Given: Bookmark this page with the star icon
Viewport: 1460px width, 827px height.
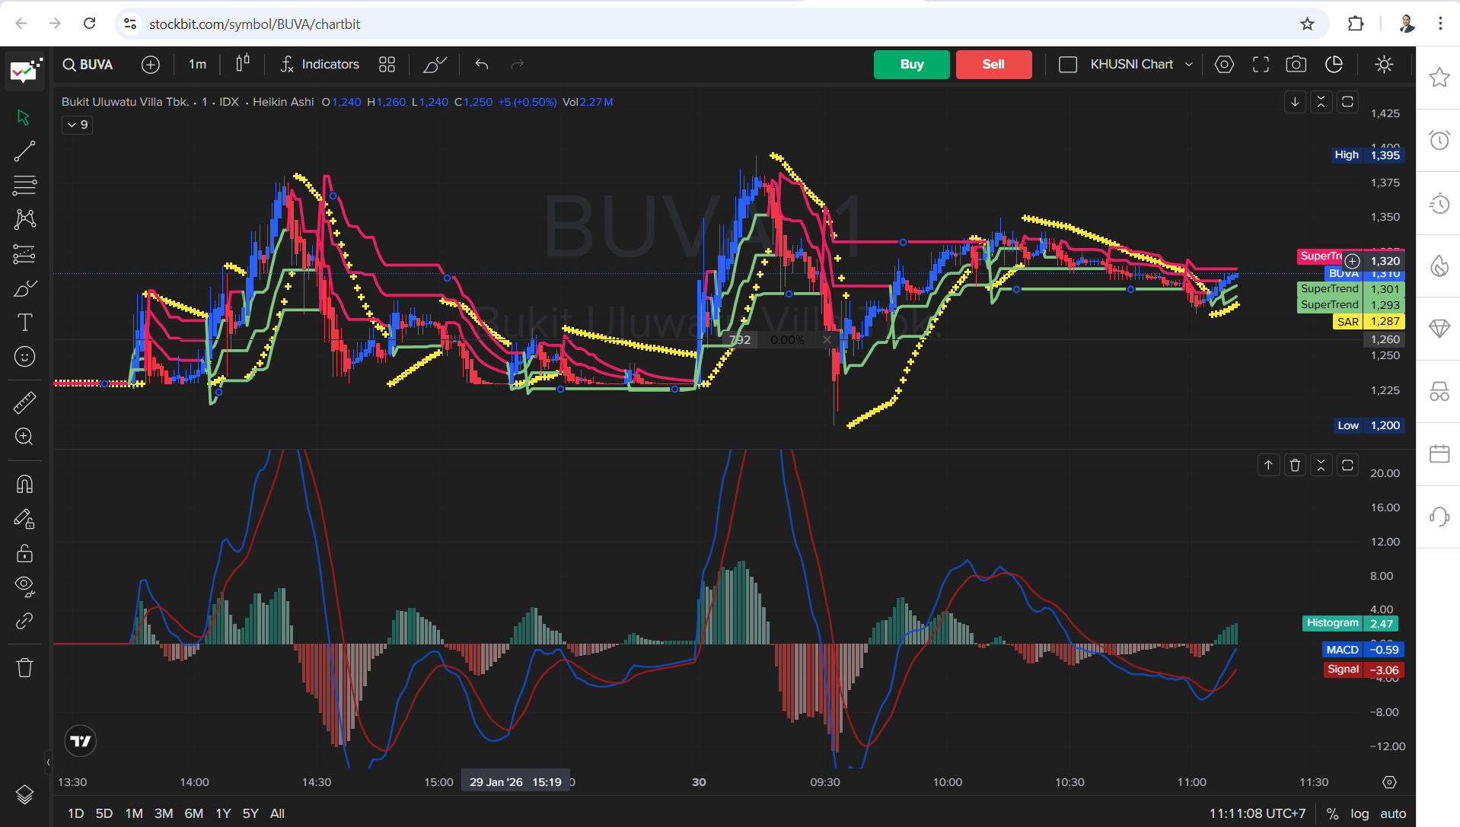Looking at the screenshot, I should [1307, 24].
